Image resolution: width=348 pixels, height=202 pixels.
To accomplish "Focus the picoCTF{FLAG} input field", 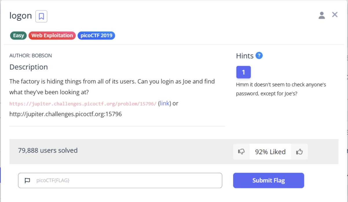I will point(120,181).
